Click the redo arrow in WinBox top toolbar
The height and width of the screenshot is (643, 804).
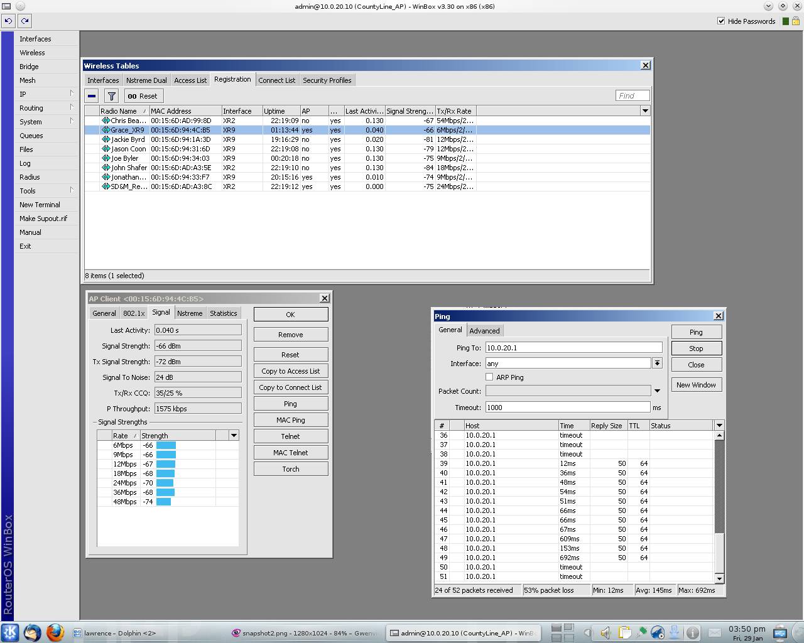pos(24,21)
